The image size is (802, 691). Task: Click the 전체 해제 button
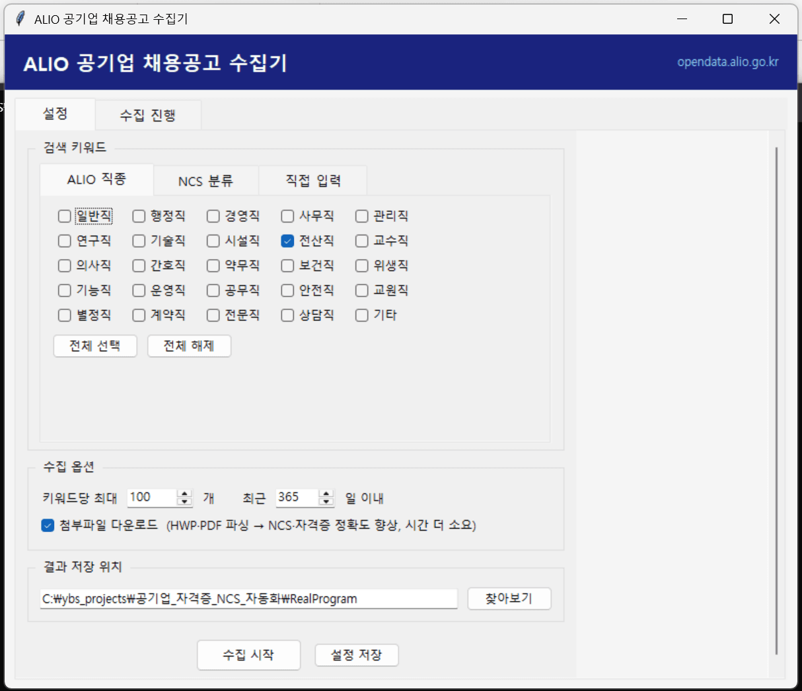[189, 346]
